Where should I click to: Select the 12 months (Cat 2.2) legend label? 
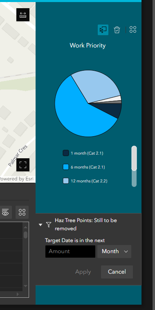click(89, 181)
